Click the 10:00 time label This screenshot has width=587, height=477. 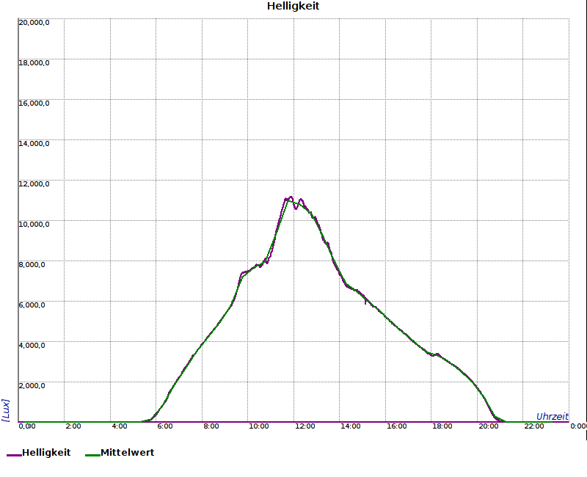(x=259, y=426)
